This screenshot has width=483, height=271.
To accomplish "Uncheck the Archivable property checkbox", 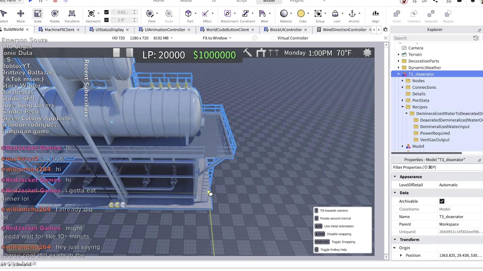I will [x=442, y=201].
